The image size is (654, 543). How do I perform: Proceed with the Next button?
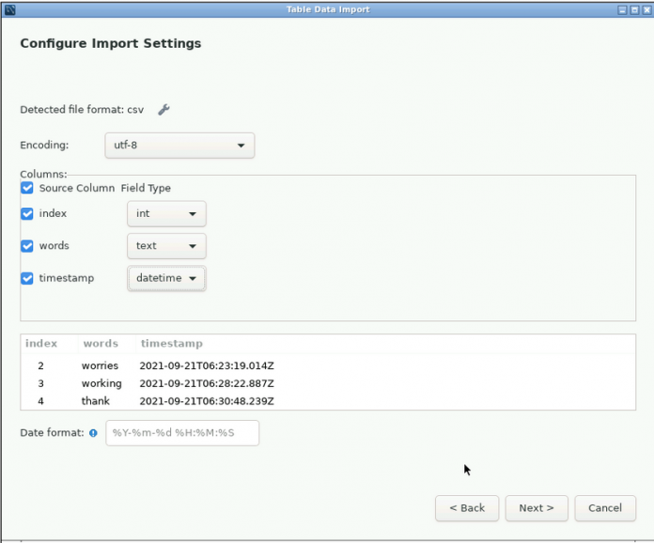[537, 508]
